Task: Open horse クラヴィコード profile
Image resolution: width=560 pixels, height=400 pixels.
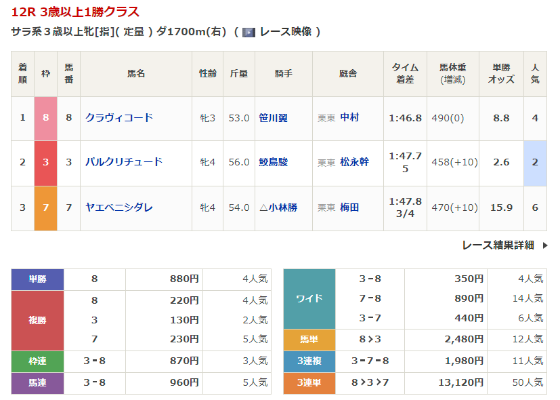Action: pos(119,118)
